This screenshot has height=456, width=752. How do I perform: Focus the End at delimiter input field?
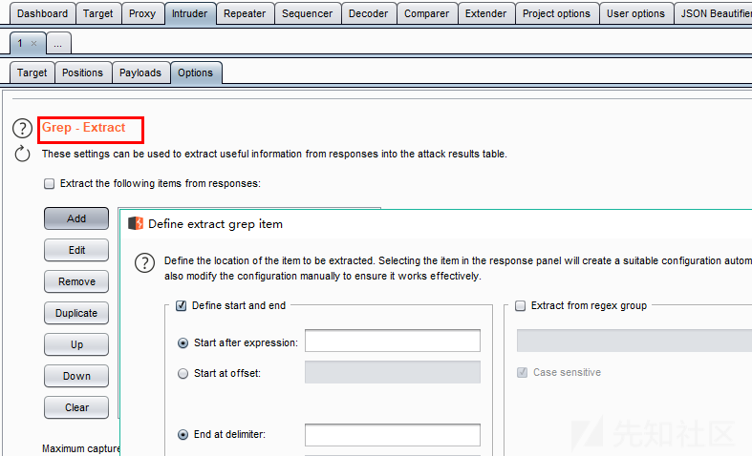click(x=393, y=435)
